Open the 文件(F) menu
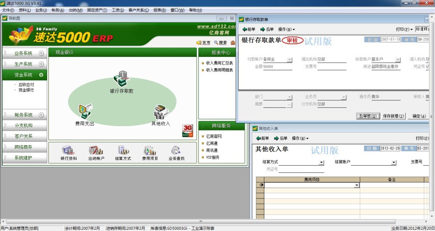Screen dimensions: 435x231 tap(8, 10)
